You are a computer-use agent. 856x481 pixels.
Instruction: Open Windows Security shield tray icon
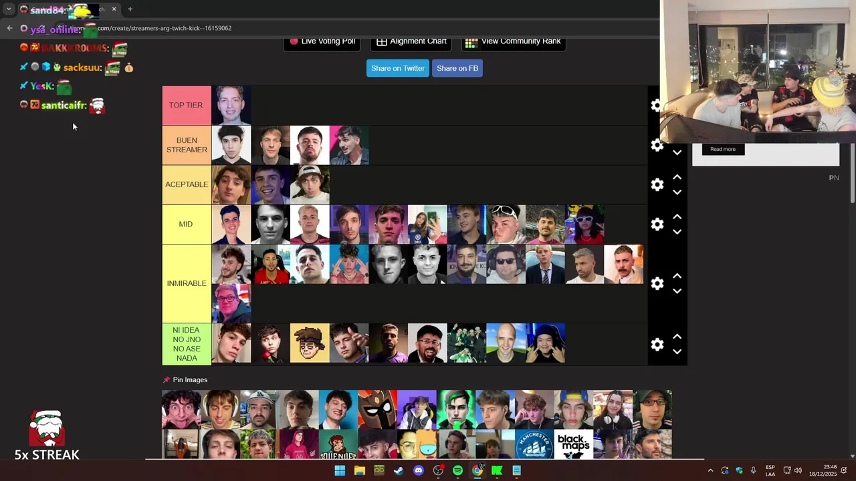pyautogui.click(x=739, y=470)
